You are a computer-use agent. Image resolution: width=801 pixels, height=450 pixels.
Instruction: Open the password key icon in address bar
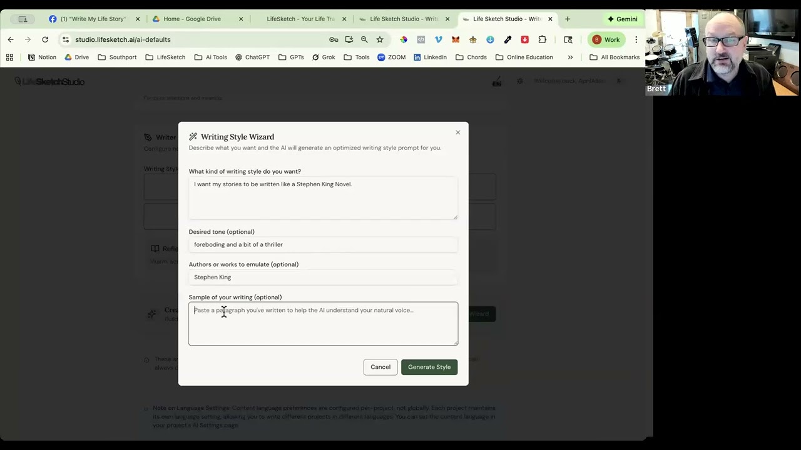click(x=334, y=39)
